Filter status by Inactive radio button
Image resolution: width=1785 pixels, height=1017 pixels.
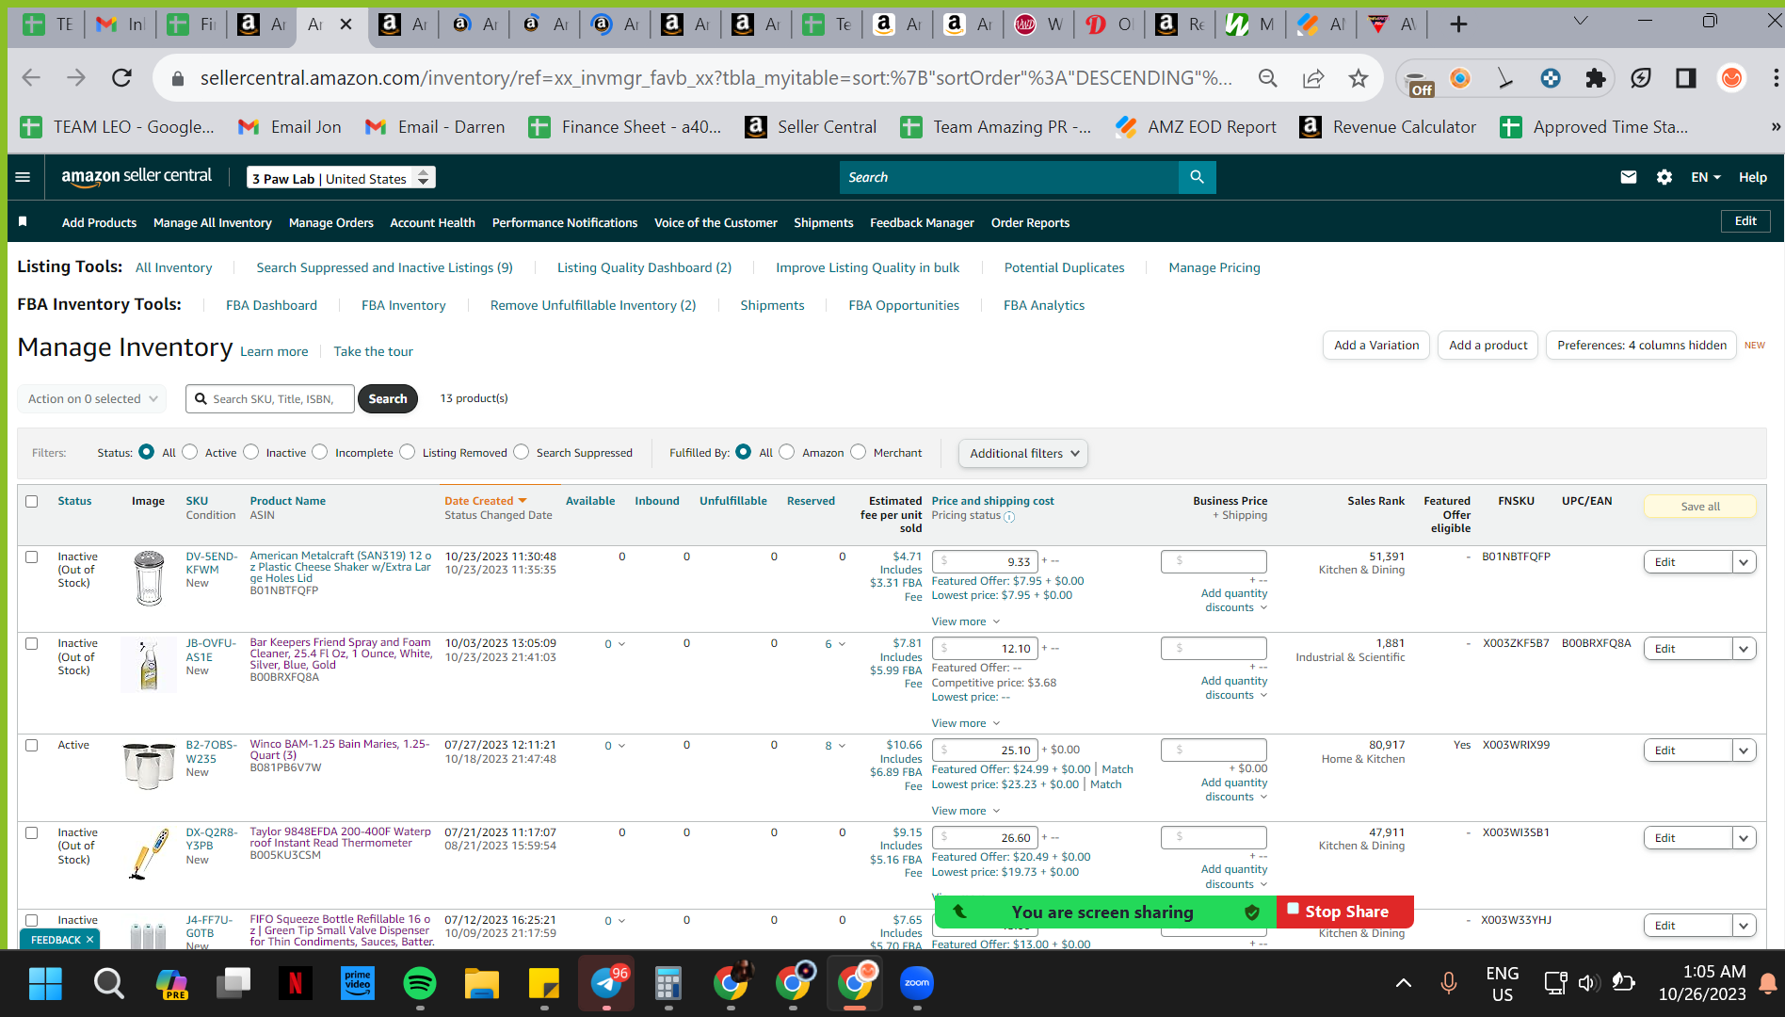251,452
